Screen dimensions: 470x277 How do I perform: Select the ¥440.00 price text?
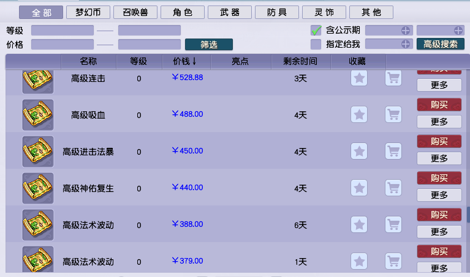coord(188,188)
